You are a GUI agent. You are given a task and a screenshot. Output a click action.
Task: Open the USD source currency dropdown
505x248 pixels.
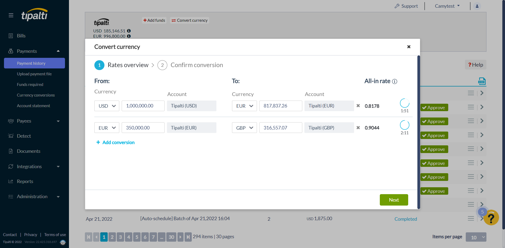pyautogui.click(x=107, y=106)
